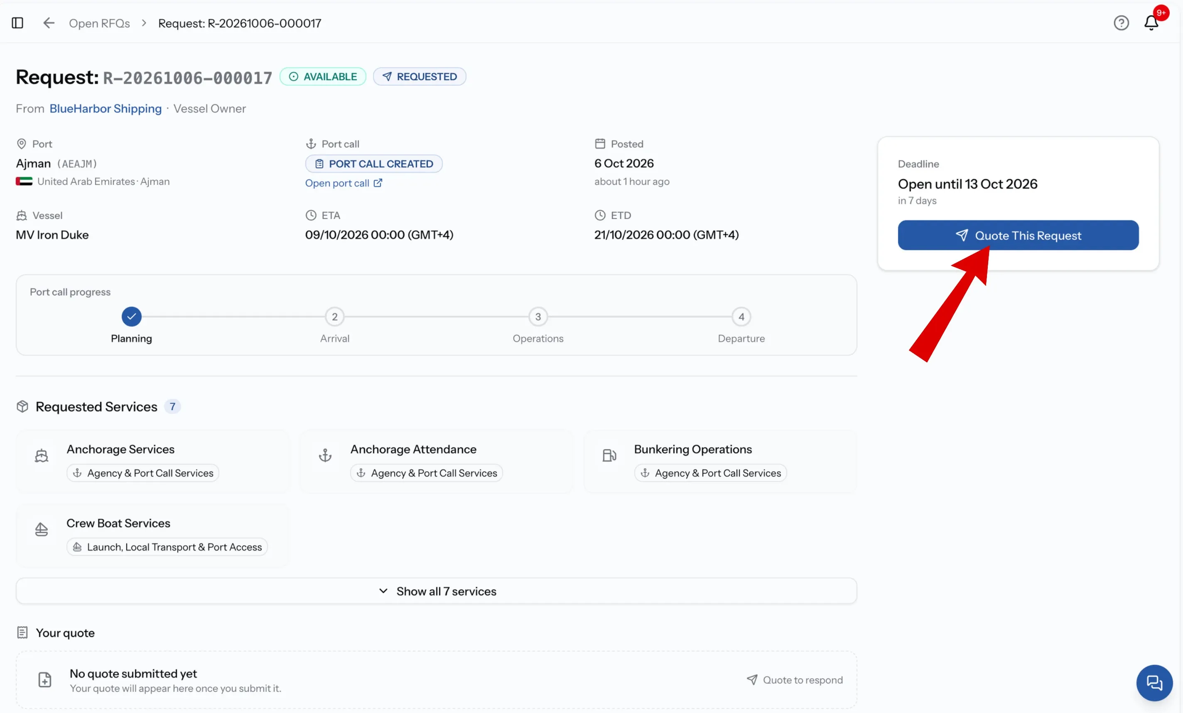The height and width of the screenshot is (713, 1183).
Task: Click the completed Planning step checkmark
Action: click(x=131, y=317)
